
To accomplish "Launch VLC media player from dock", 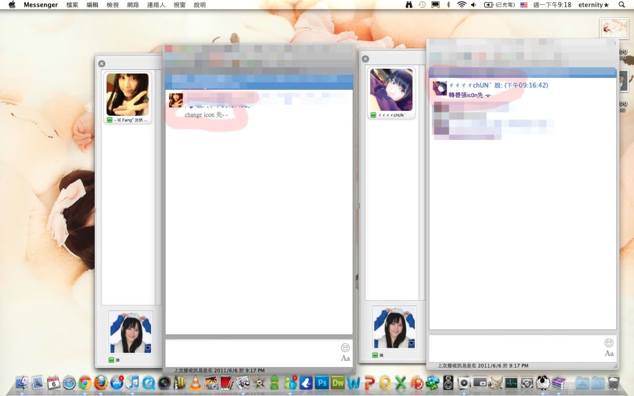I will [x=196, y=383].
